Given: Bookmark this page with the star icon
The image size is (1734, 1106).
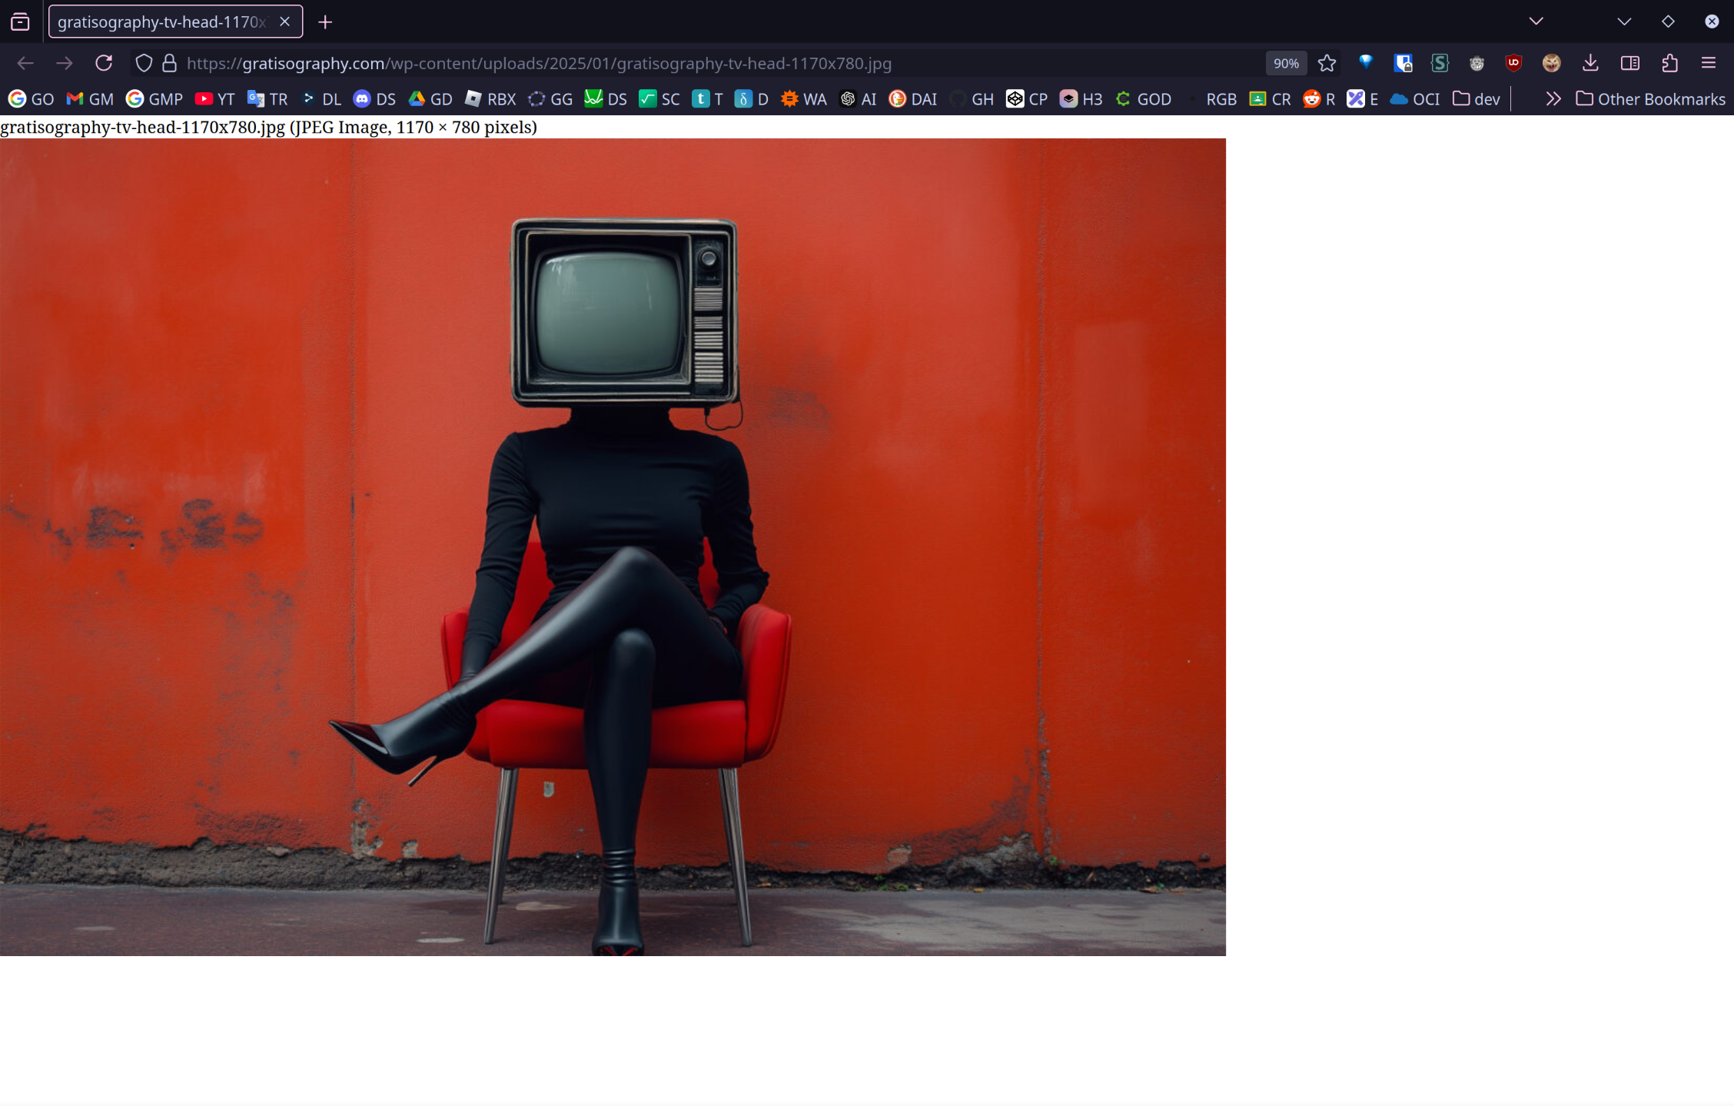Looking at the screenshot, I should (1327, 63).
